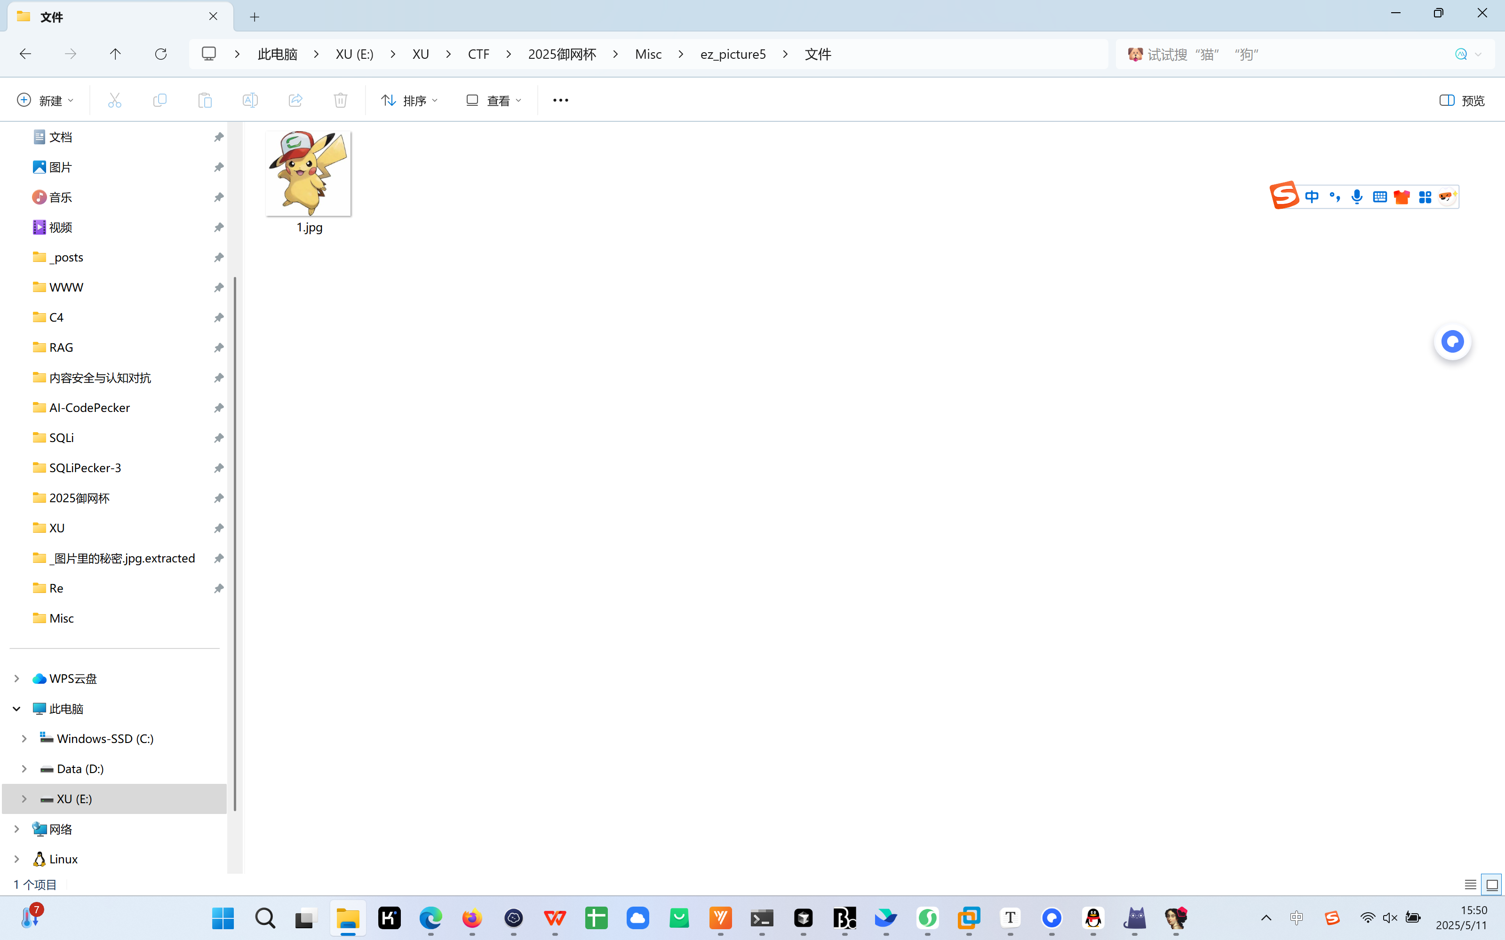Refresh the current folder view
Viewport: 1505px width, 940px height.
point(160,54)
